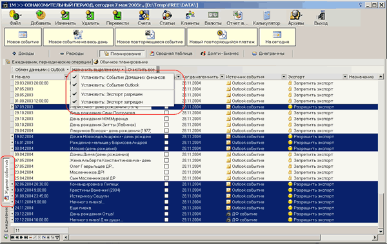The height and width of the screenshot is (244, 387).
Task: Switch to the Расходы tab
Action: pyautogui.click(x=72, y=54)
